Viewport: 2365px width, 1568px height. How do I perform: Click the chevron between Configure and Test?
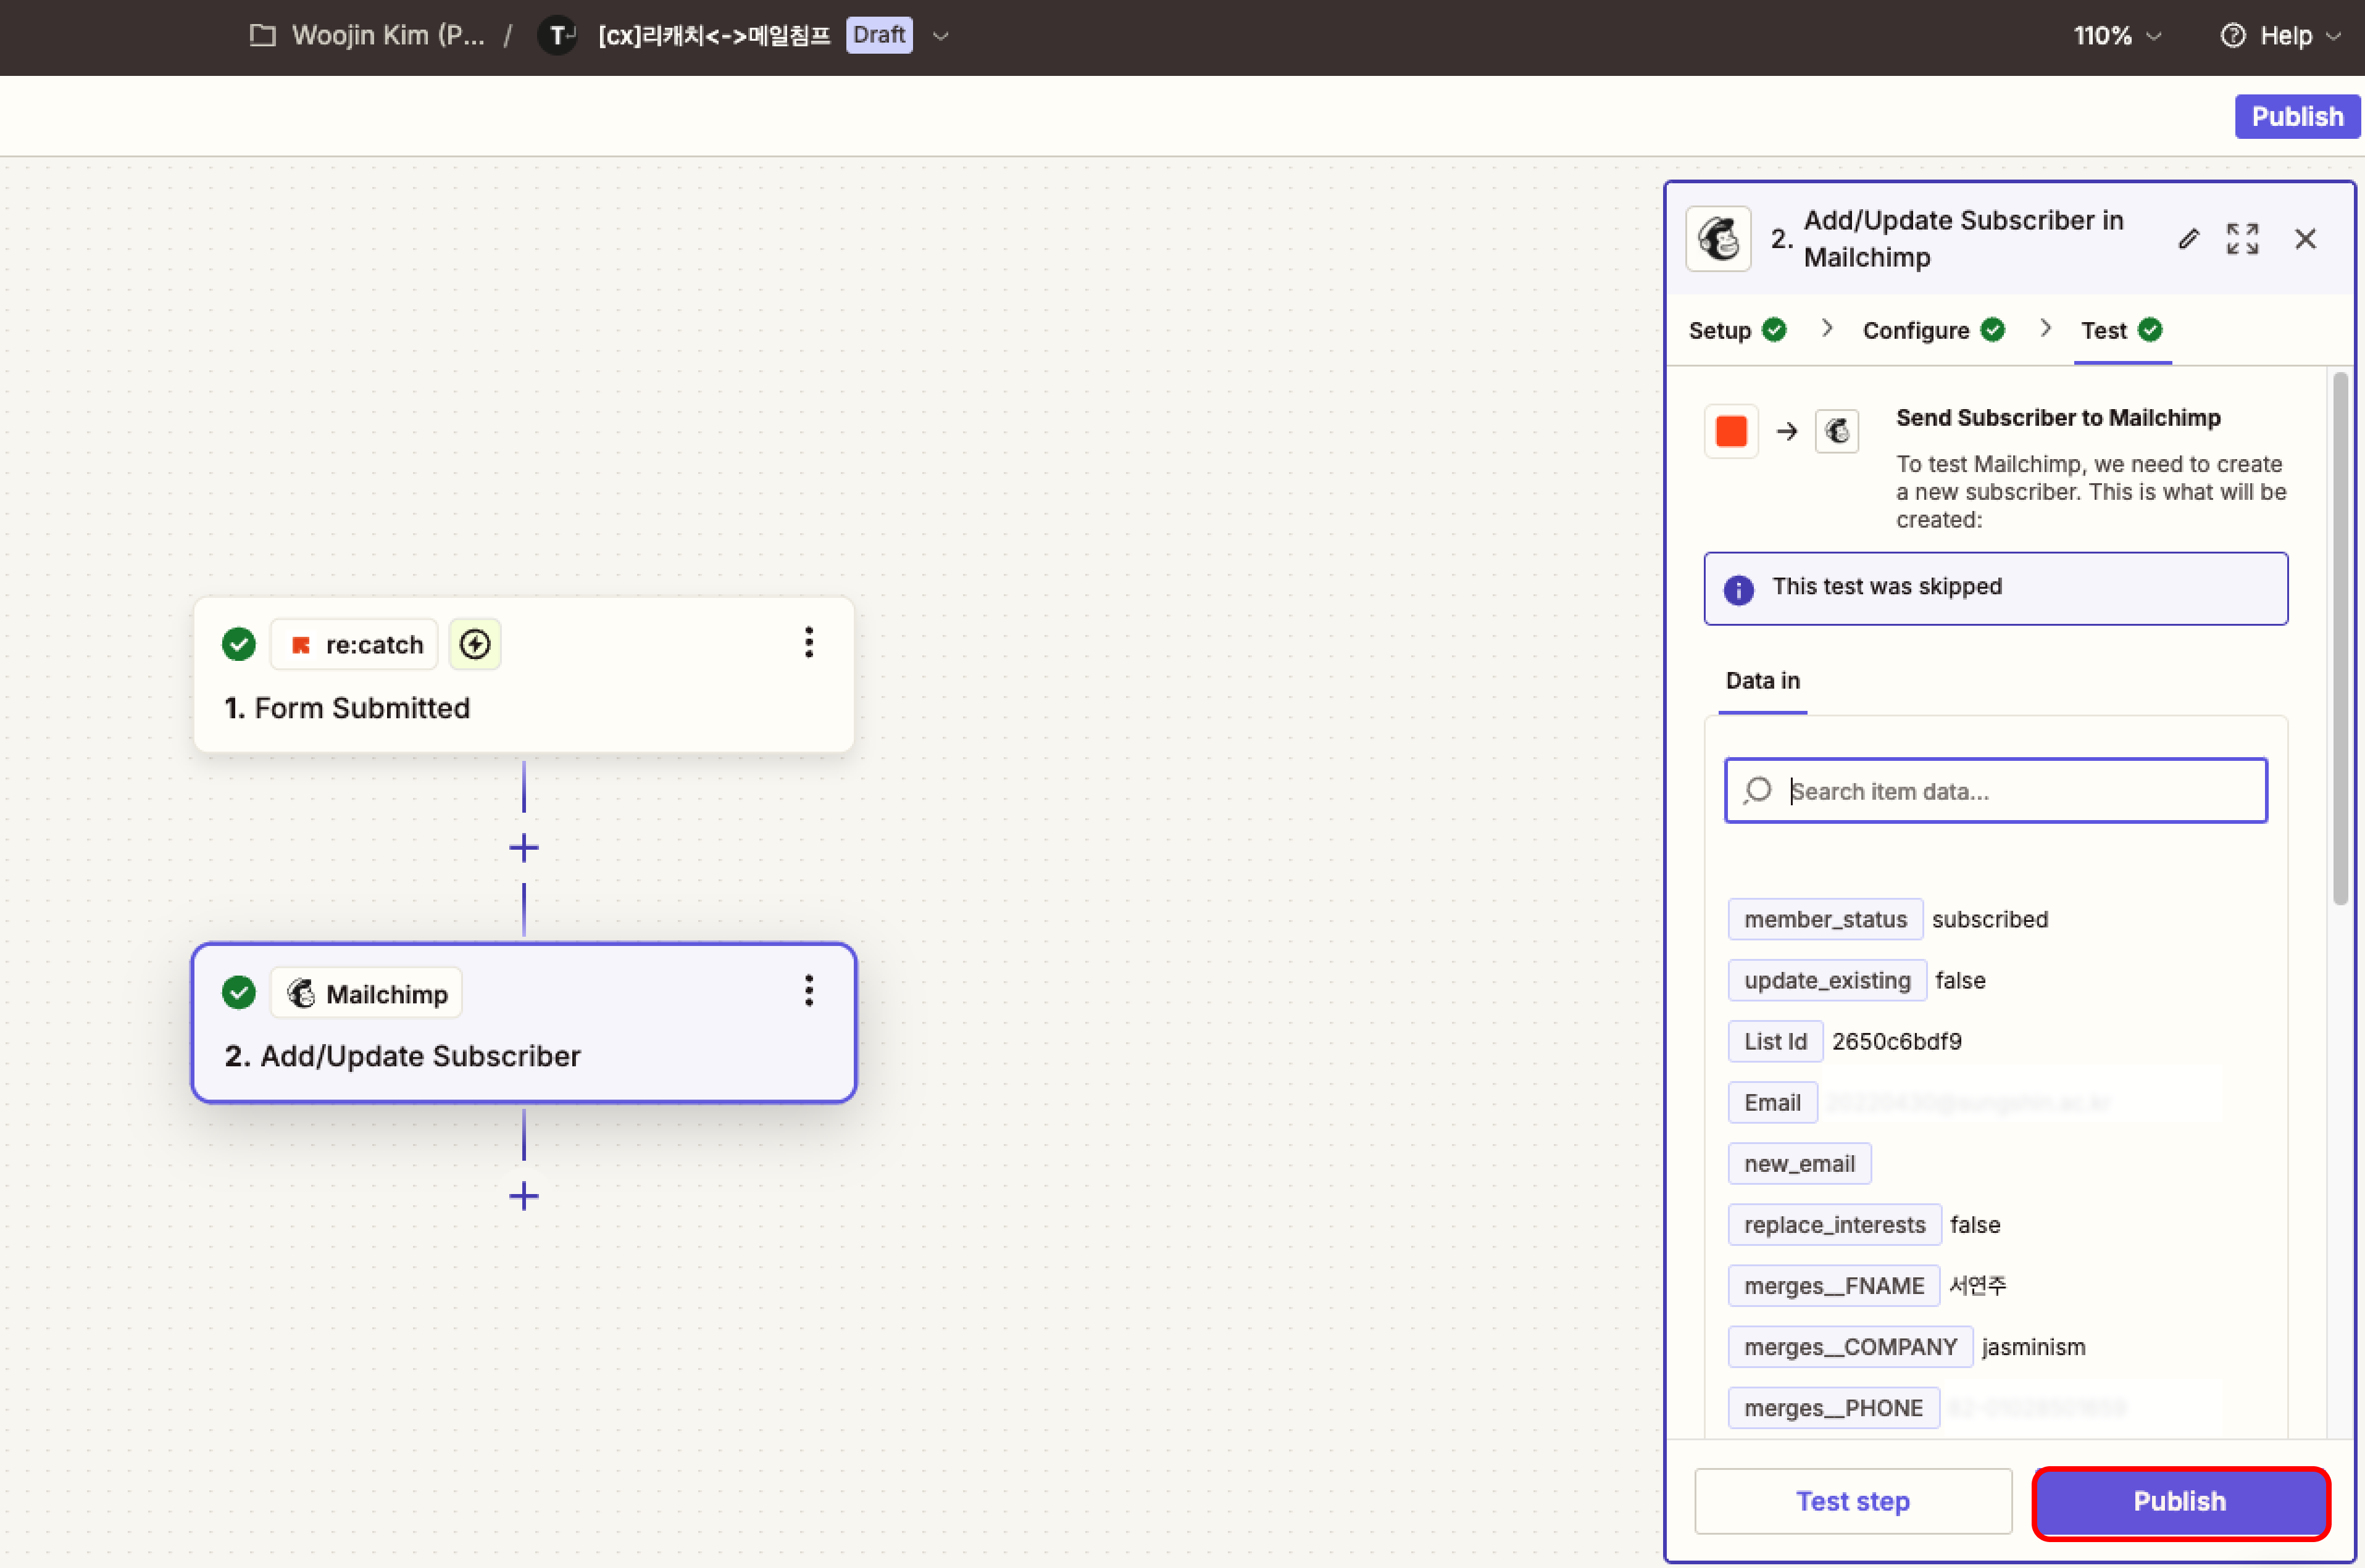pyautogui.click(x=2045, y=329)
